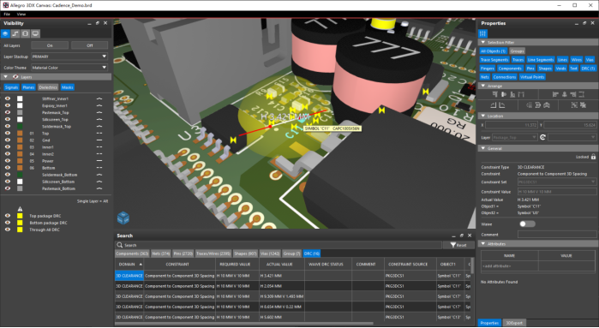Hide the Soldermask_Top layer
The image size is (599, 328).
click(x=7, y=127)
